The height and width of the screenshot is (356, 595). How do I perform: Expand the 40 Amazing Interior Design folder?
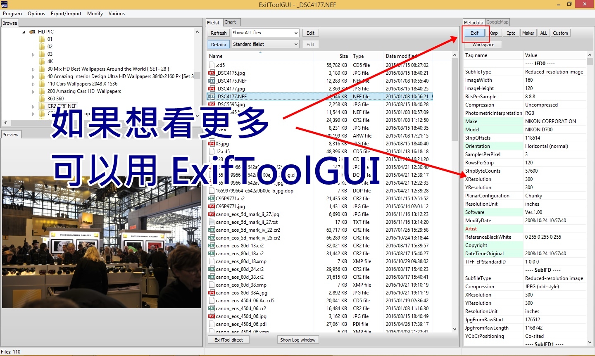(33, 76)
